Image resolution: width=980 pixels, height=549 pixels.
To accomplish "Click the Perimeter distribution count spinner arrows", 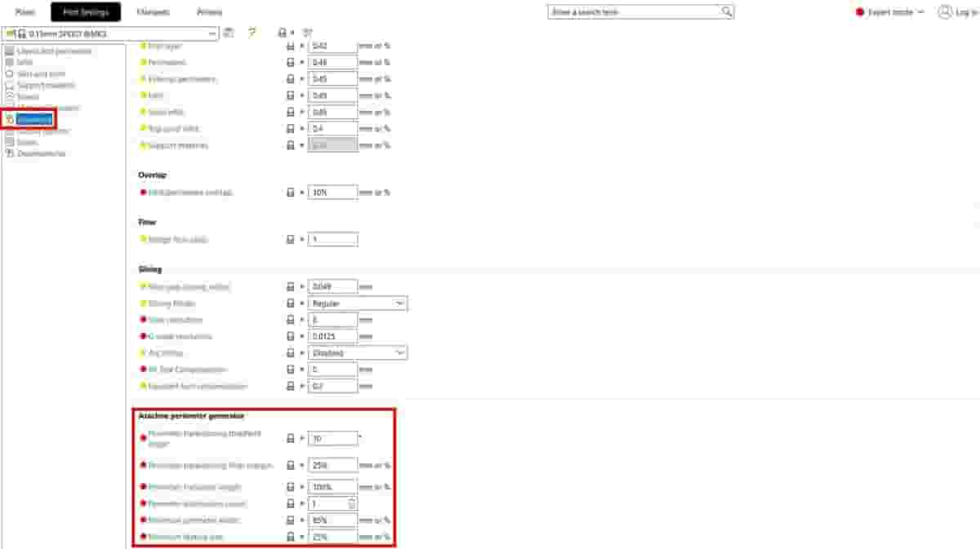I will (x=352, y=503).
